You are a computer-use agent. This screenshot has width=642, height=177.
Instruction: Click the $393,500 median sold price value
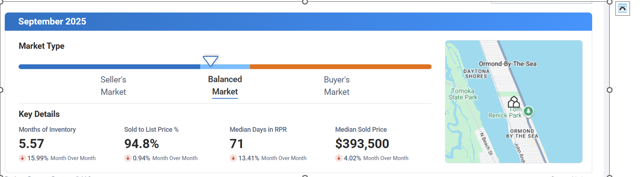(x=362, y=144)
